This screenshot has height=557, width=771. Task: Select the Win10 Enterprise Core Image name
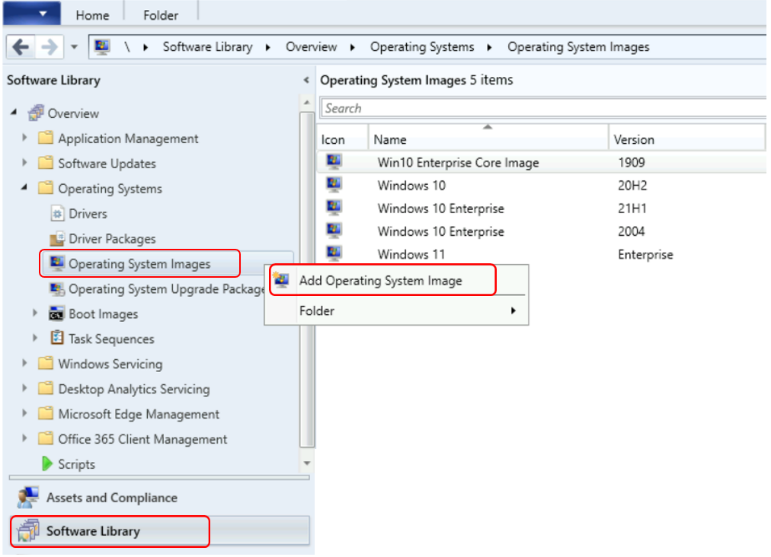[458, 163]
